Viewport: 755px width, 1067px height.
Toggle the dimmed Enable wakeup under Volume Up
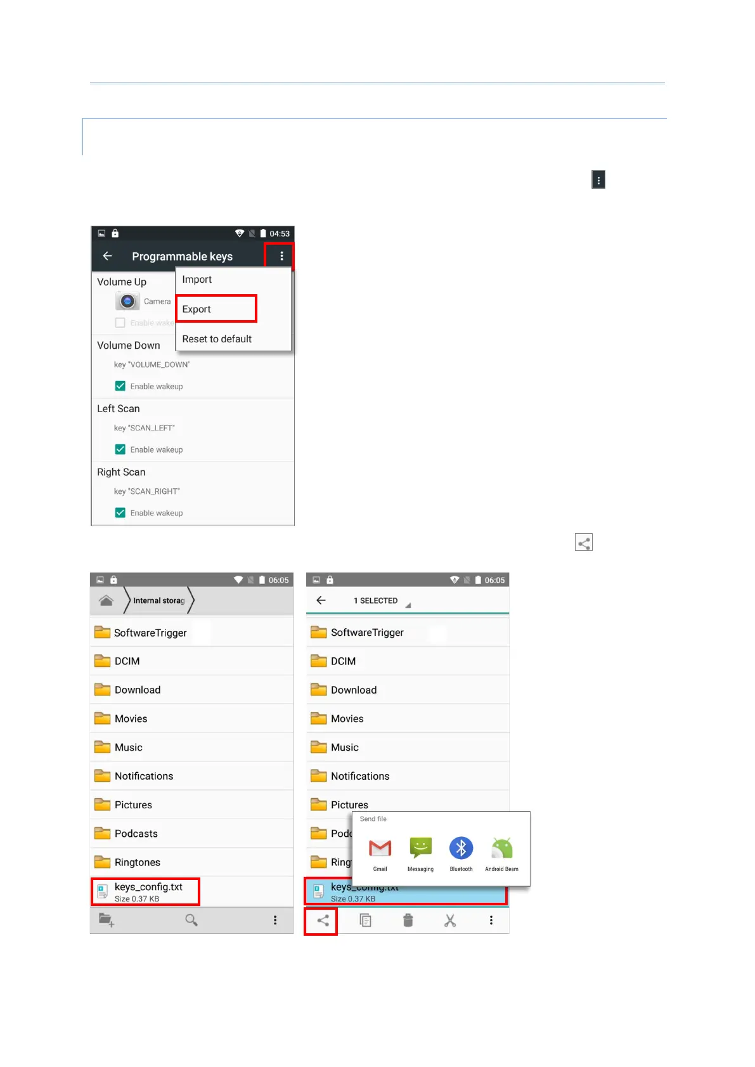pyautogui.click(x=120, y=323)
